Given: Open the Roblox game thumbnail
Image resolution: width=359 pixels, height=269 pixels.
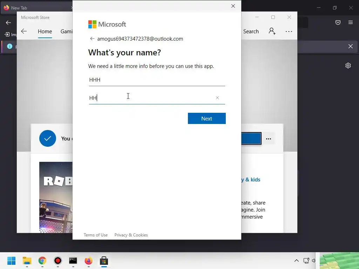Looking at the screenshot, I should coord(56,197).
